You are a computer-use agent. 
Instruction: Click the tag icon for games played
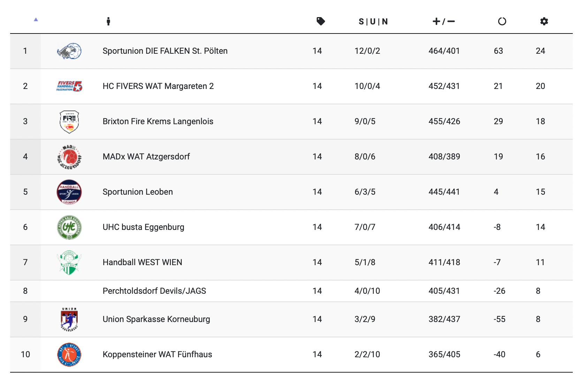click(x=320, y=22)
